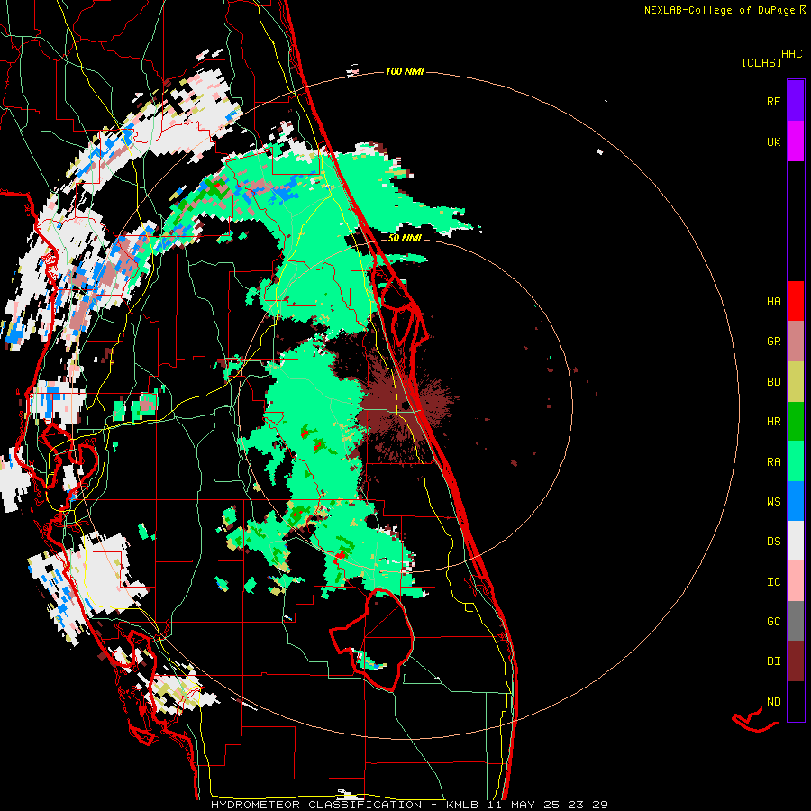This screenshot has width=811, height=811.
Task: Click the RA bright green legend swatch
Action: (x=796, y=461)
